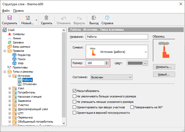Enable Не увеличивать больше указанного размера

click(x=75, y=96)
